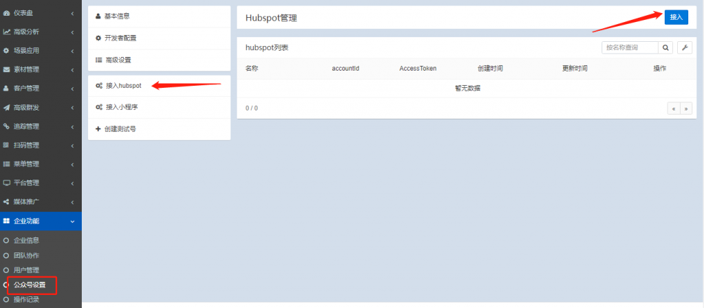704x308 pixels.
Task: Click the cogs icon beside 接入hubspot
Action: (99, 86)
